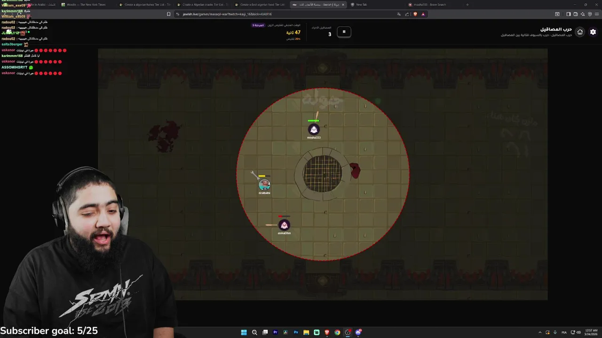
Task: Switch to the Wordle New York Times tab
Action: click(86, 5)
